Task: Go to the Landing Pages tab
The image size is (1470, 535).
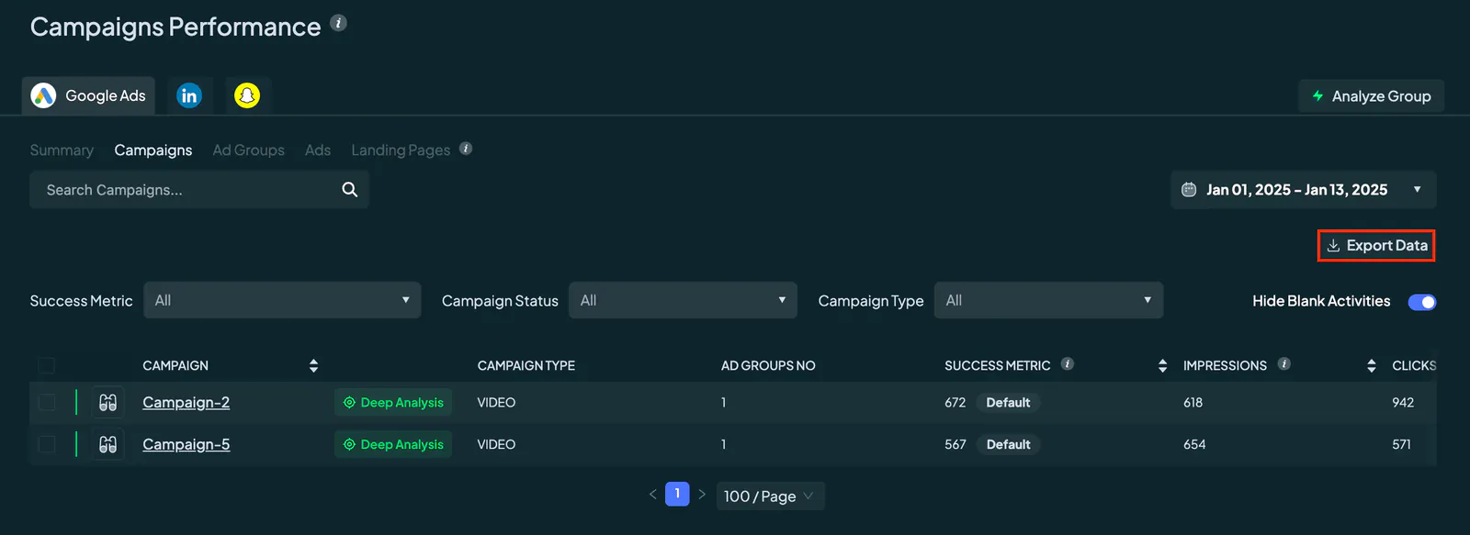Action: pyautogui.click(x=401, y=150)
